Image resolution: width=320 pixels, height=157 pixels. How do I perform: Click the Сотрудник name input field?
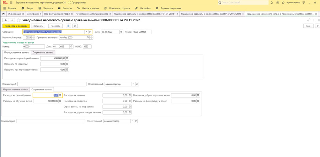coord(53,32)
